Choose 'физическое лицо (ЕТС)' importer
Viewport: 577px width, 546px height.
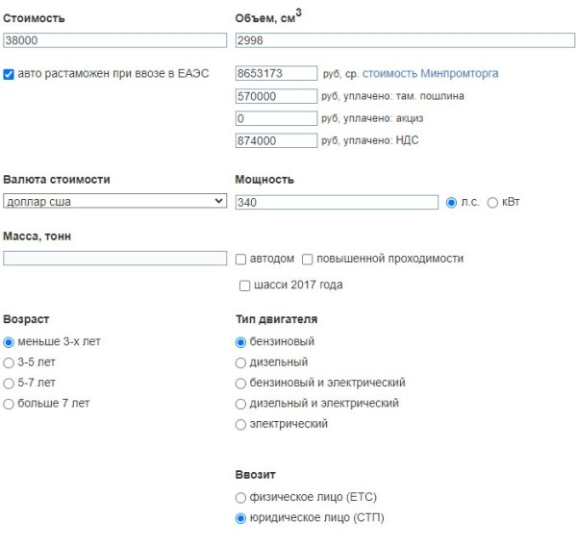[x=240, y=497]
